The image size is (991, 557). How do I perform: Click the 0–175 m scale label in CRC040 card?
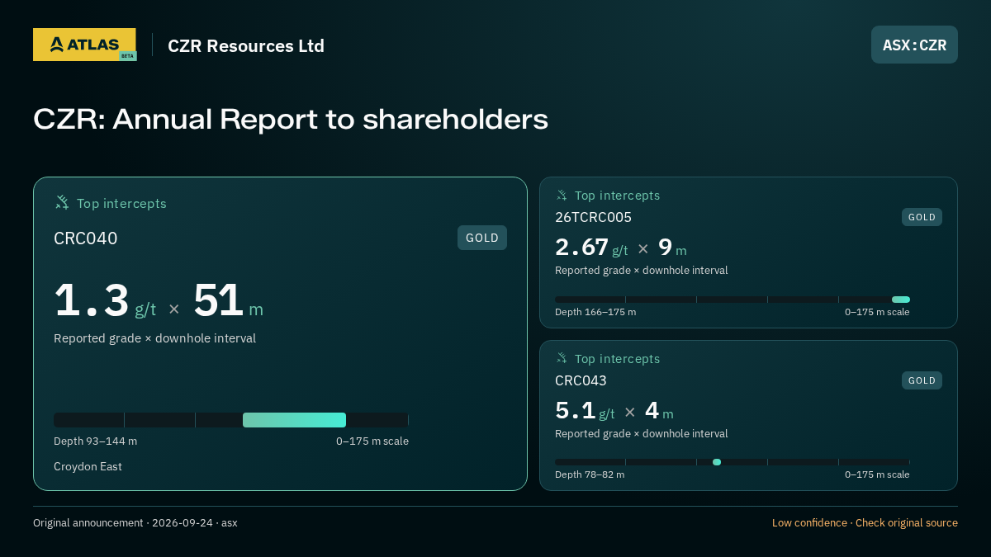(x=372, y=441)
